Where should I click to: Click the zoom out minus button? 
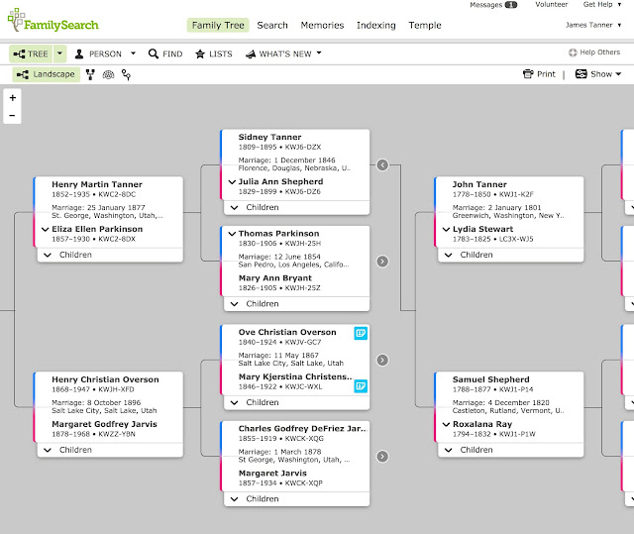click(12, 116)
